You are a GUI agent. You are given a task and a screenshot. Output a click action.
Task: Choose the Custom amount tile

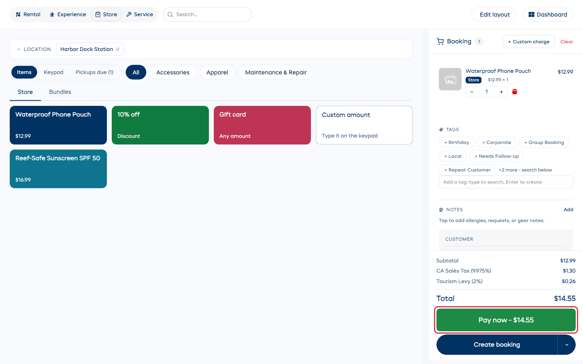364,125
